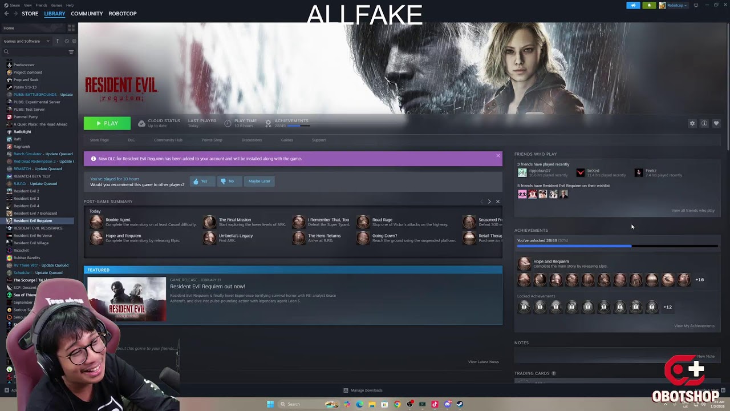
Task: Open the Robotcop account dropdown
Action: 673,5
